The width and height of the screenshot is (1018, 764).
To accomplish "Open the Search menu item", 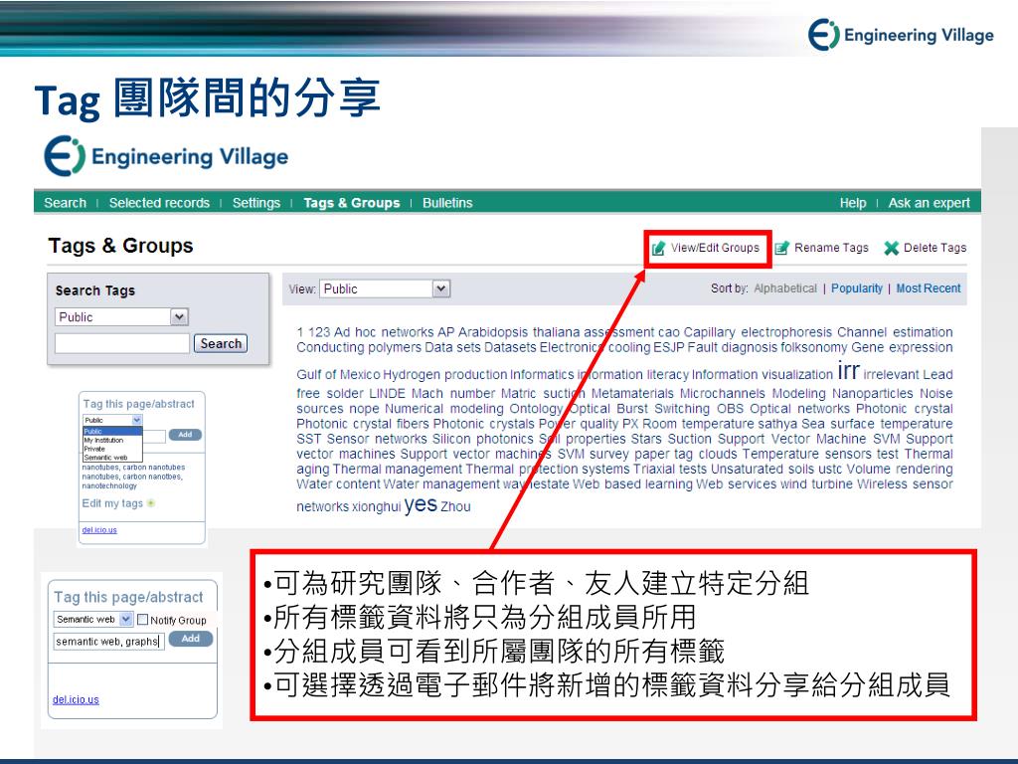I will [65, 203].
